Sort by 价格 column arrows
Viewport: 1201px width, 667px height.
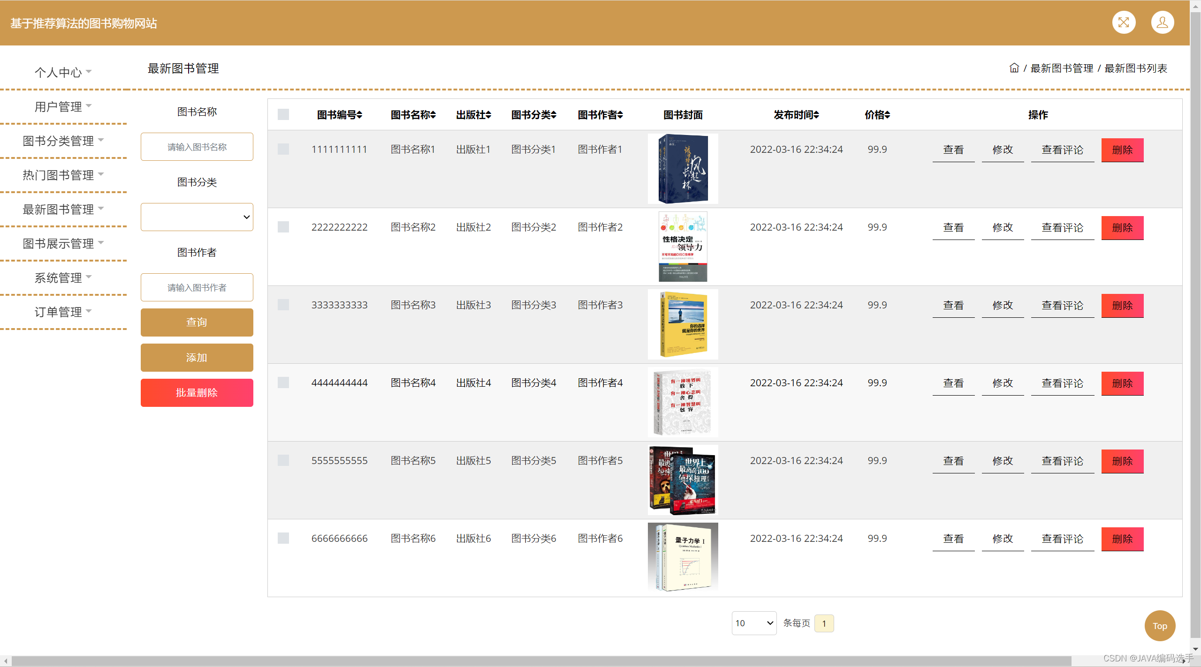click(887, 115)
